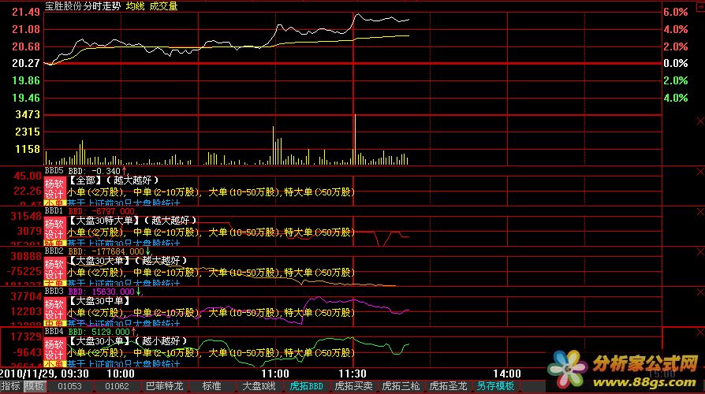Click the 【全部】(越大越好) panel heading

click(x=114, y=180)
